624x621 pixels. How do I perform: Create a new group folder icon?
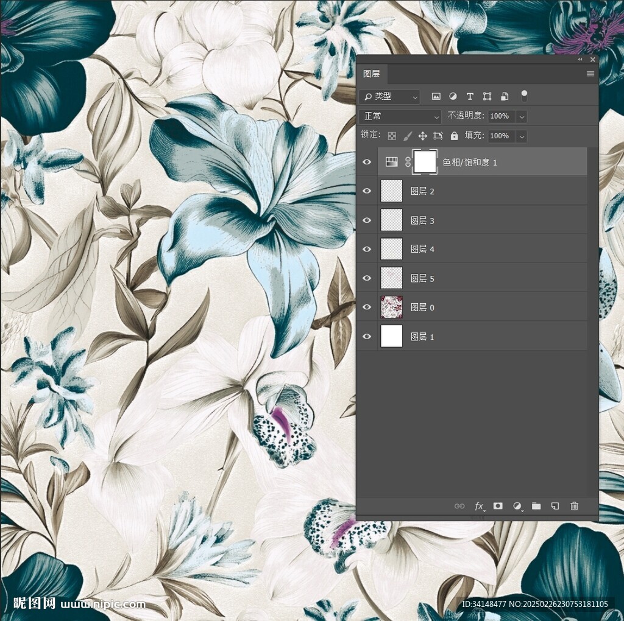point(536,506)
